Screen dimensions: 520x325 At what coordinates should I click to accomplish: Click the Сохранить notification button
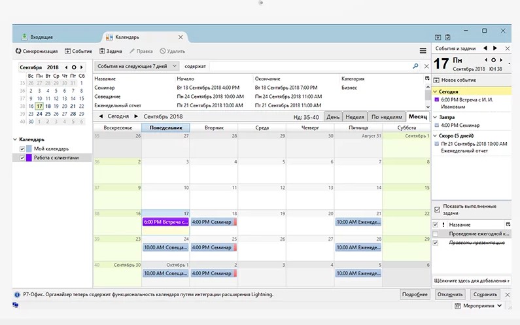coord(485,294)
